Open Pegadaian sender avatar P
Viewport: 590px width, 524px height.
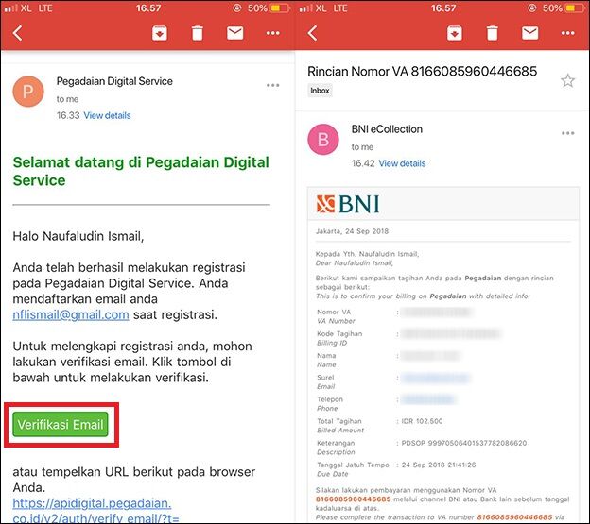[28, 92]
